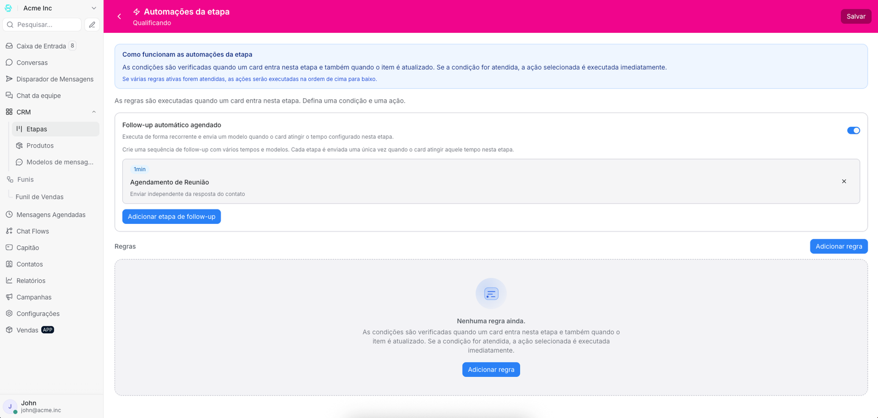Click the Chat da equipe icon

click(9, 95)
